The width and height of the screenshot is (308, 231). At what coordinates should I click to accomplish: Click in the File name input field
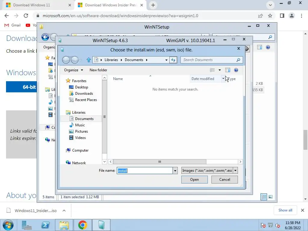pos(145,171)
